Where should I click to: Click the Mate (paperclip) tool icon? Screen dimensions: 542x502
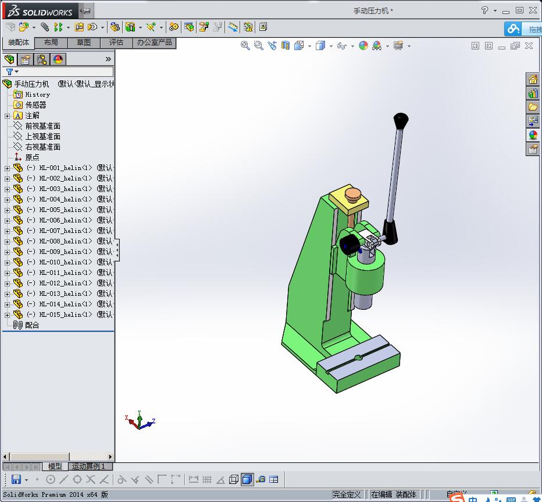pos(45,27)
